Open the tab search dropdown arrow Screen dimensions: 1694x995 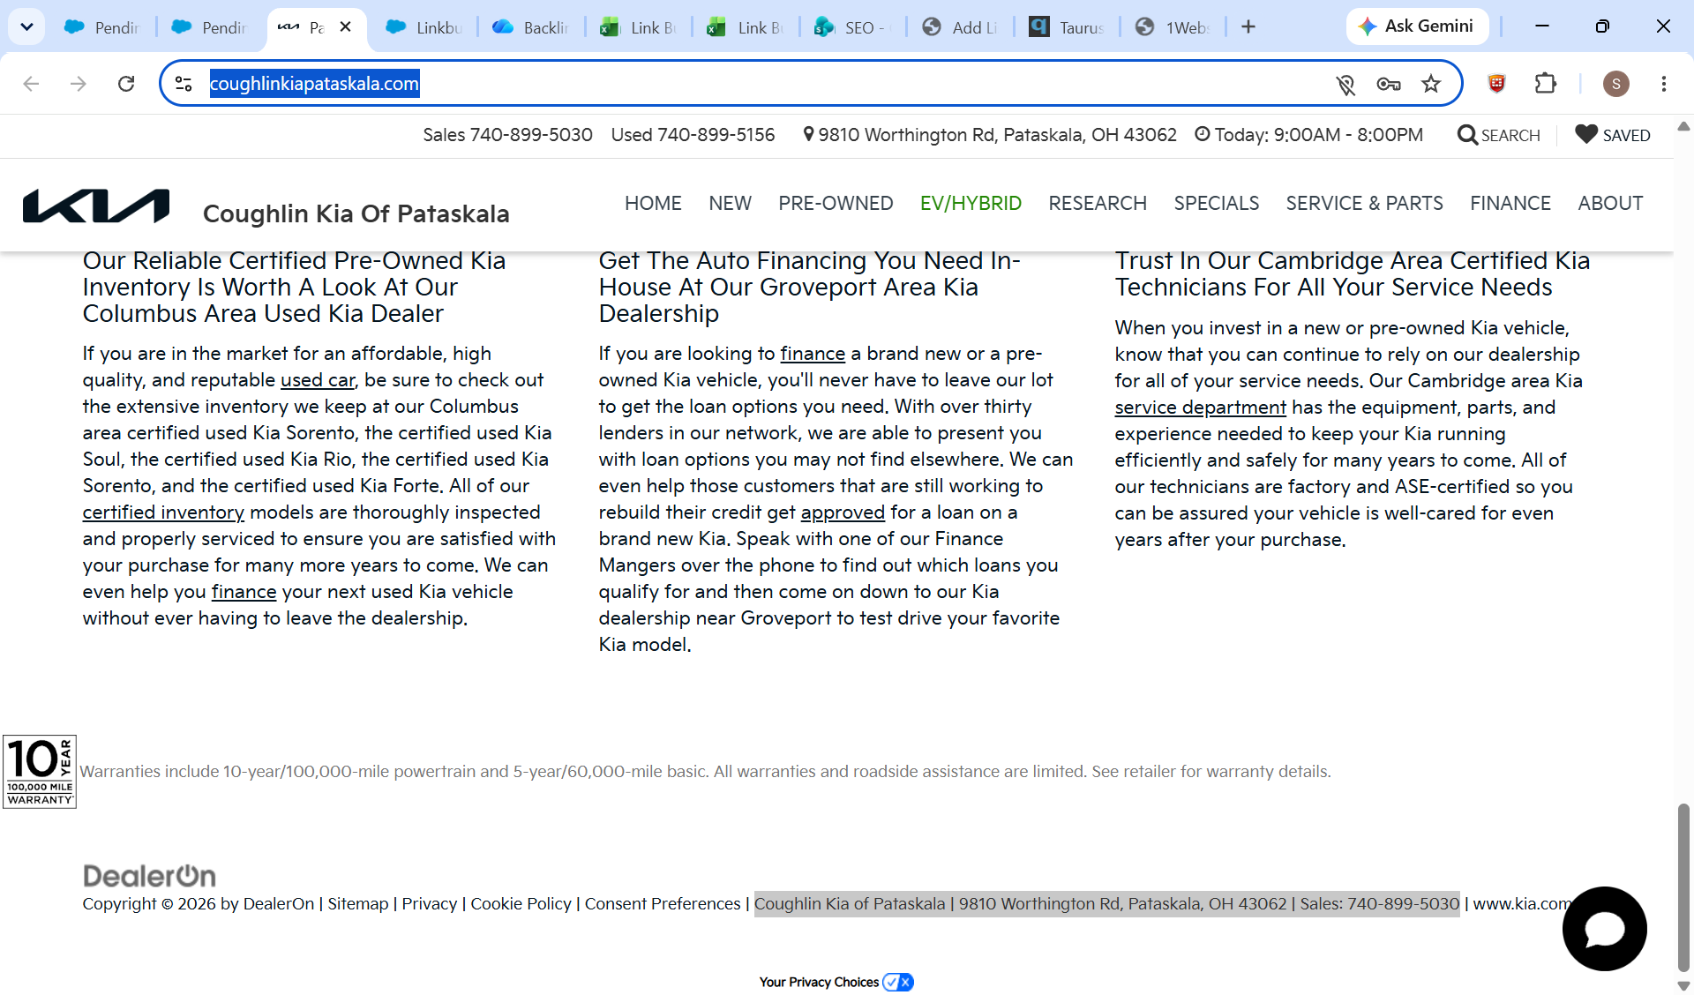click(x=26, y=26)
